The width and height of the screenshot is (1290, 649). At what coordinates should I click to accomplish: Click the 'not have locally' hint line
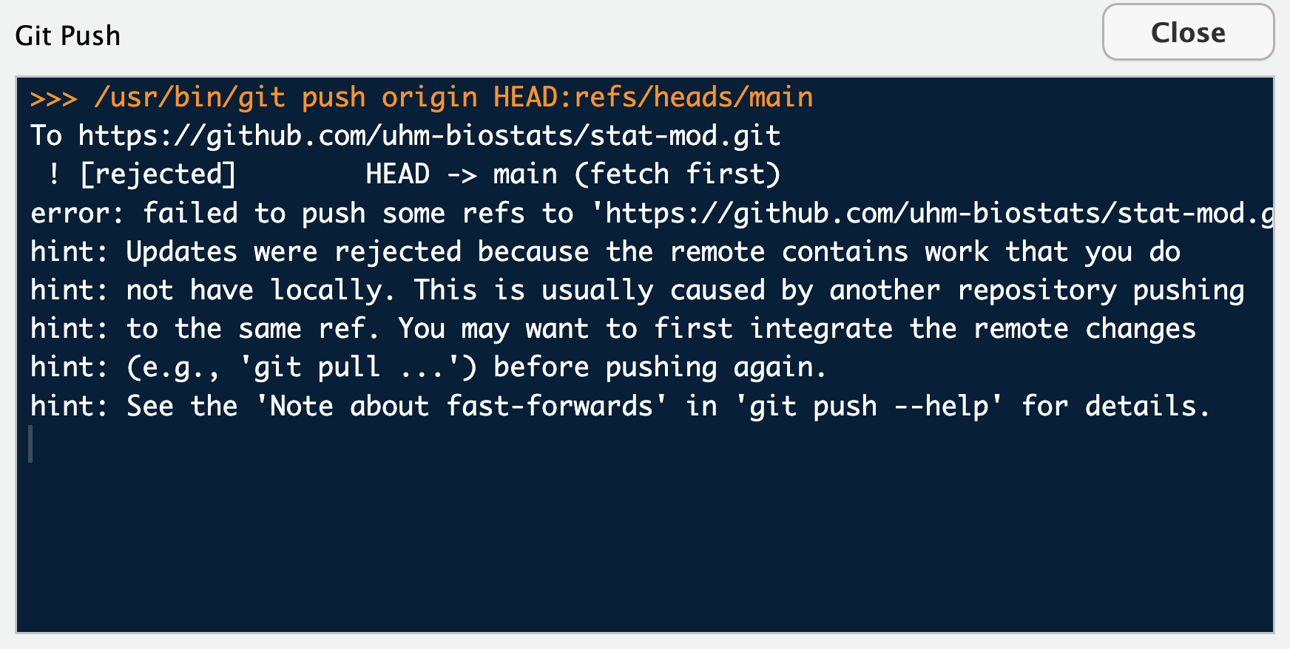(x=636, y=290)
